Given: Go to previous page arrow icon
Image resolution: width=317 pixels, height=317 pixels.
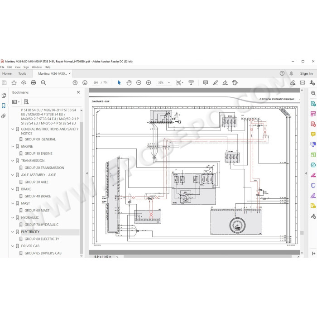Looking at the screenshot, I should 75,83.
